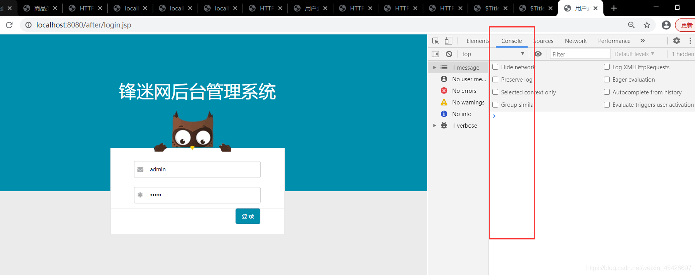Click the 1 hidden messages indicator
Image resolution: width=695 pixels, height=275 pixels.
[683, 54]
